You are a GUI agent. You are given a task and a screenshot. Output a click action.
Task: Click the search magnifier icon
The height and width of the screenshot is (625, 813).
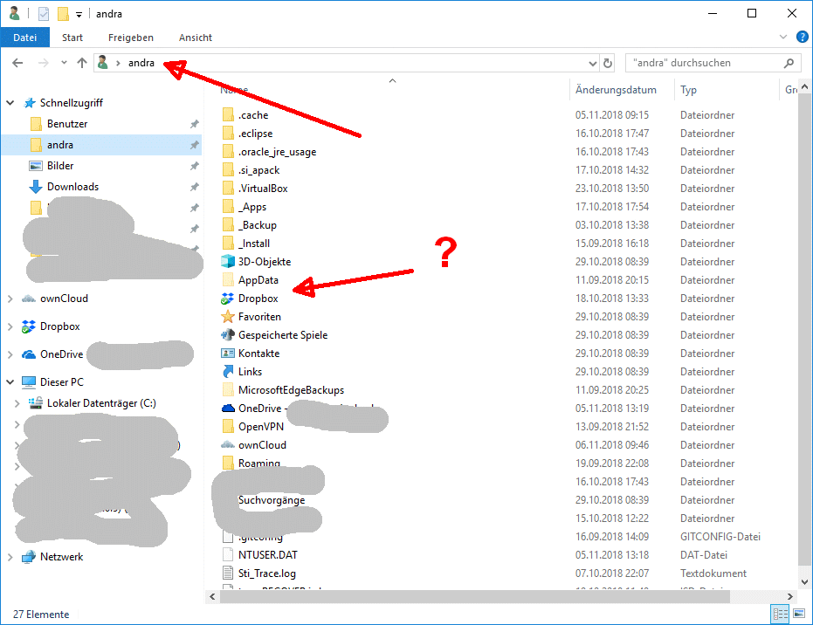click(789, 63)
